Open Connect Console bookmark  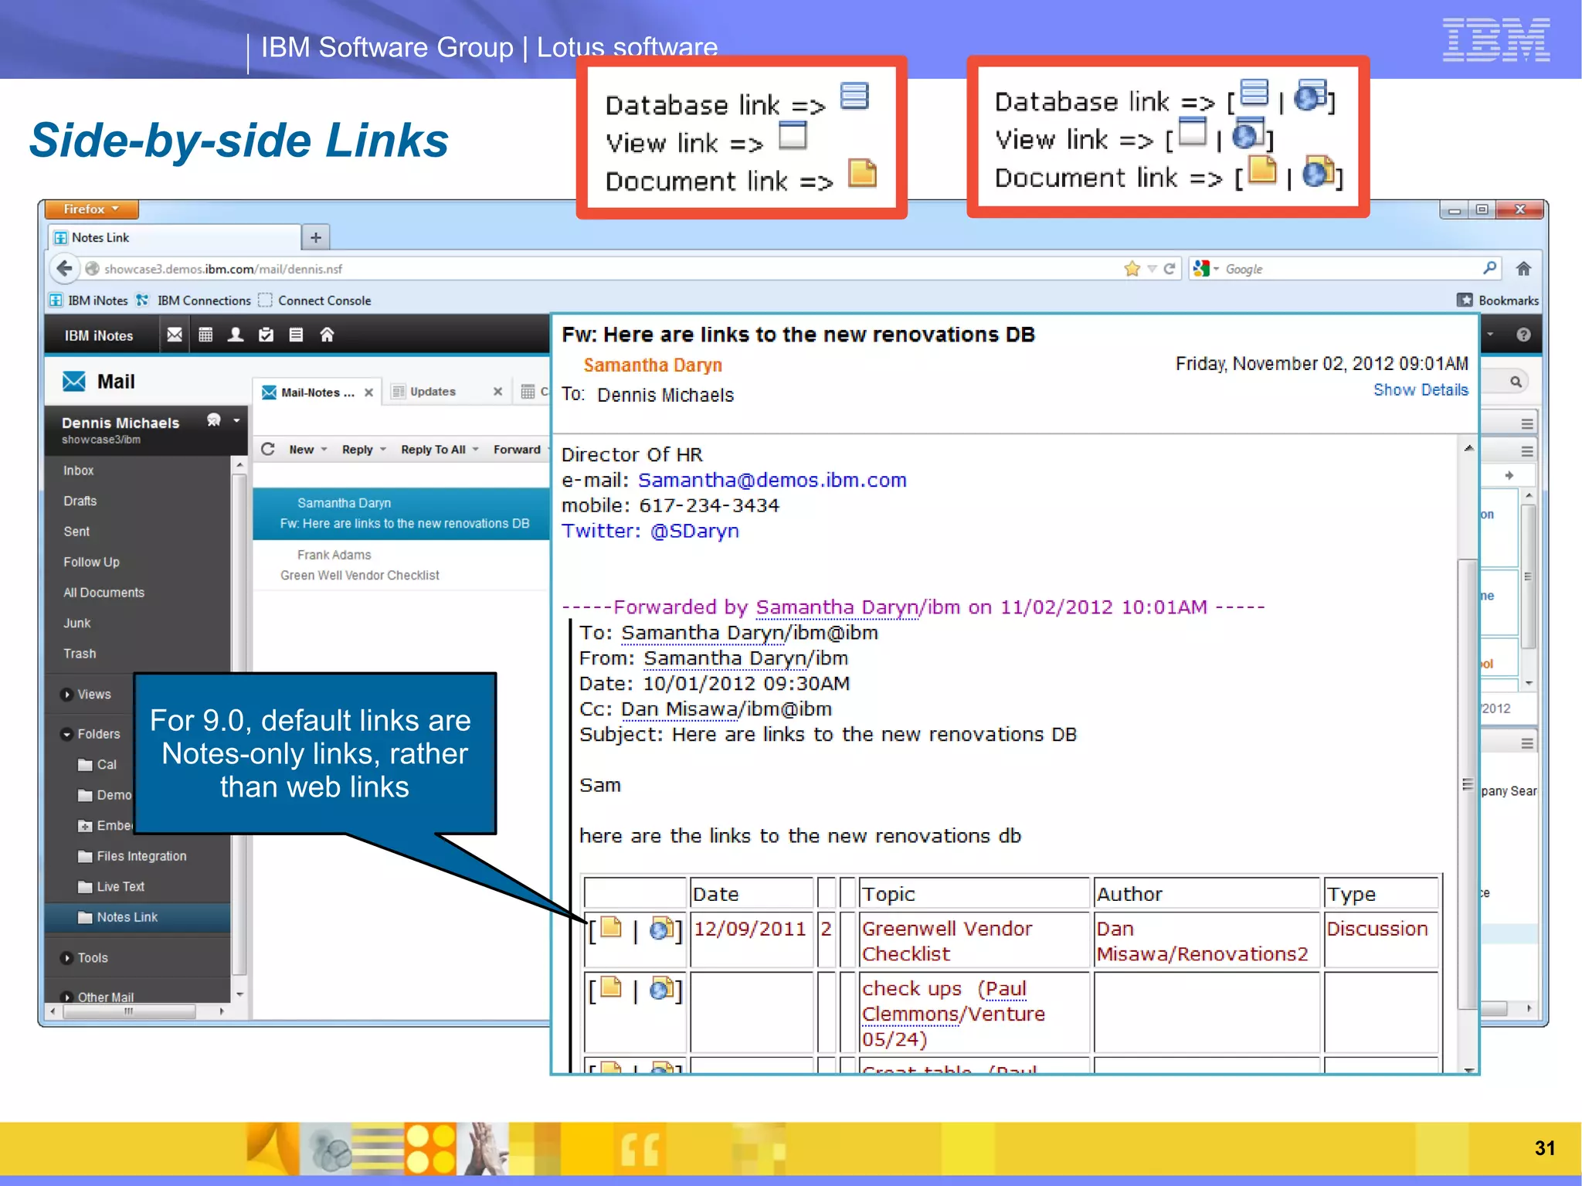[315, 301]
